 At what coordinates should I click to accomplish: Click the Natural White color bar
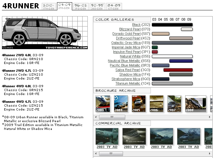click(172, 56)
